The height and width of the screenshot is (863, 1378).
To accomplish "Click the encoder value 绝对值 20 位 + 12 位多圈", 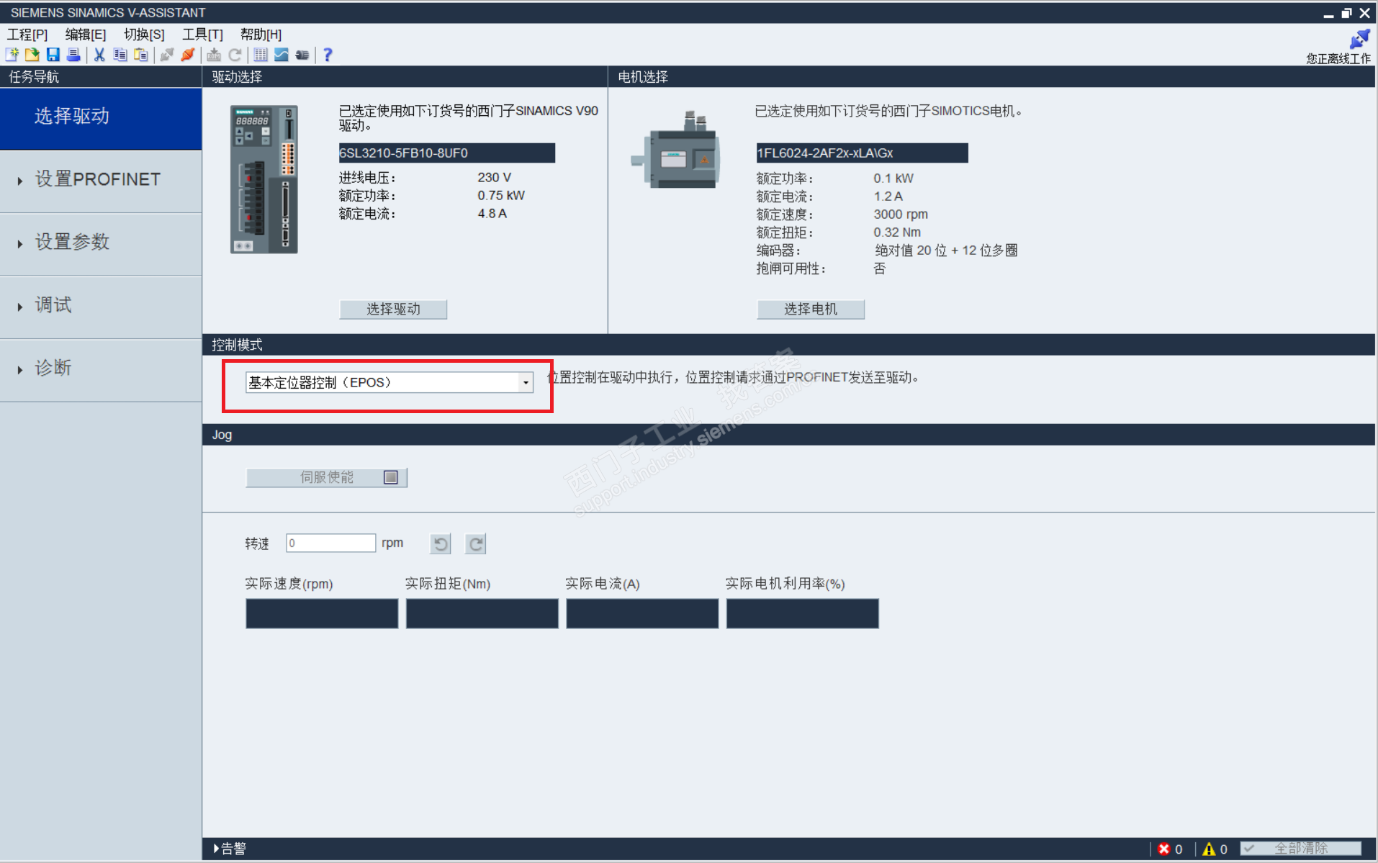I will [x=946, y=250].
